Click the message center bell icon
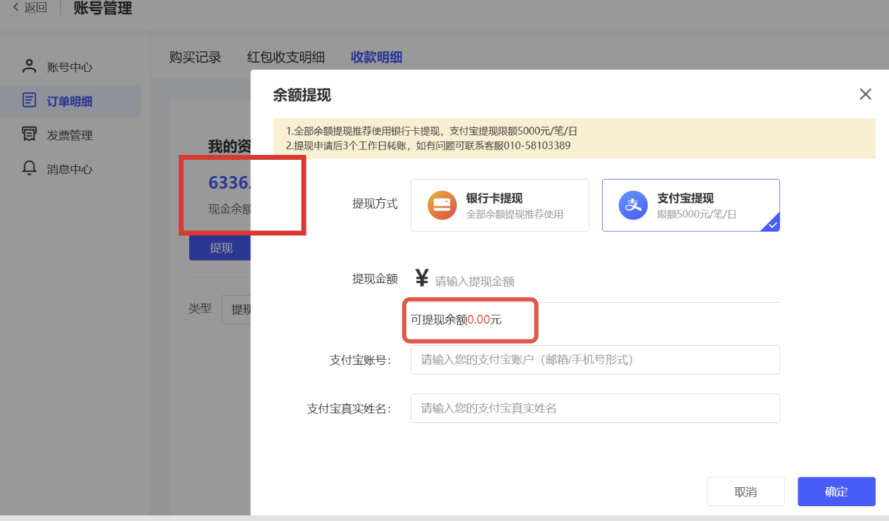 point(29,168)
